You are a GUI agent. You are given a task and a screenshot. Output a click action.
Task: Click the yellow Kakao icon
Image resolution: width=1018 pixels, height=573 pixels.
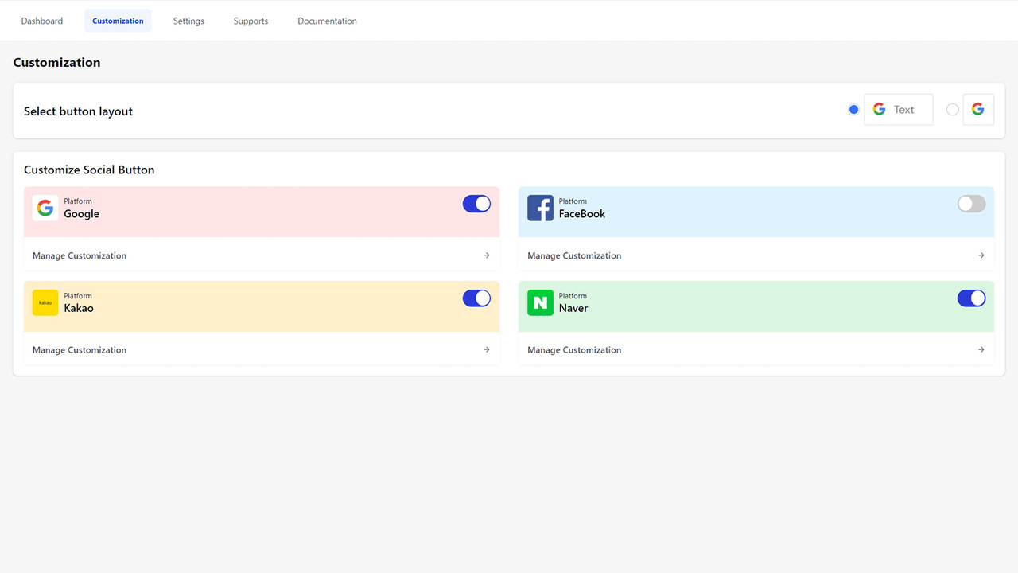[45, 302]
